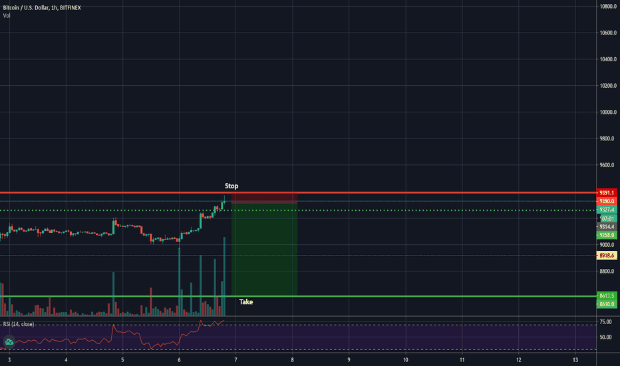Screen dimensions: 620x366
Task: Click the 'RSI (14, close)' indicator label
Action: tap(19, 324)
